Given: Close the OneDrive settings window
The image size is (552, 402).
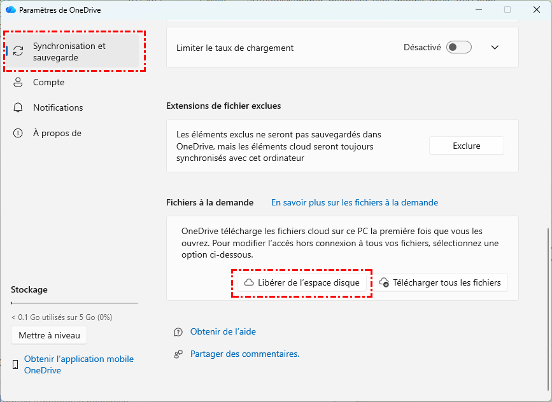Looking at the screenshot, I should point(537,10).
